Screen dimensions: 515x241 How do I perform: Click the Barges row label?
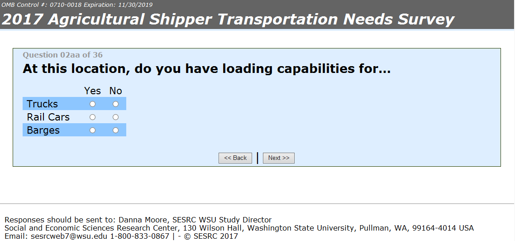coord(43,130)
